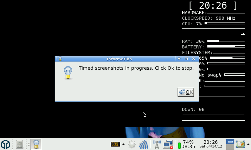
Task: Open the brightness sun icon
Action: tap(132, 144)
